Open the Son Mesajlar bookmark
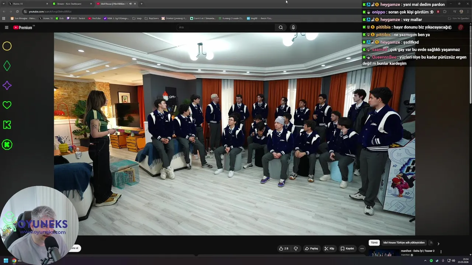Image resolution: width=472 pixels, height=265 pixels. click(x=23, y=18)
